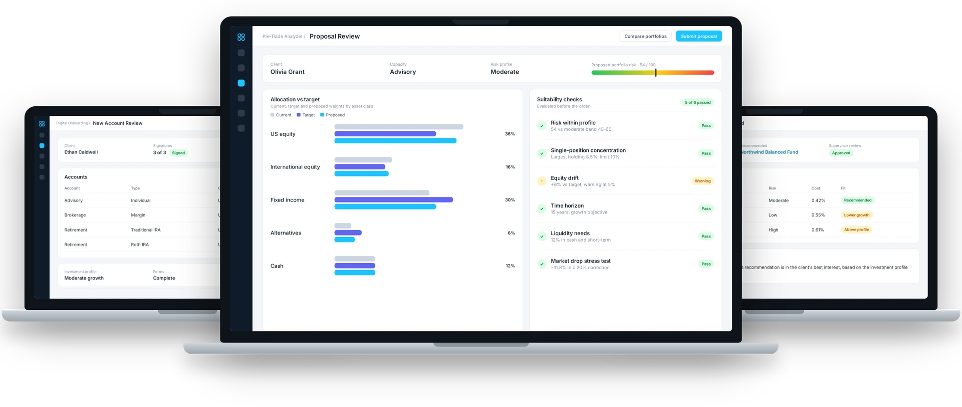
Task: Open the Northwind Balanced Fund link
Action: click(x=770, y=152)
